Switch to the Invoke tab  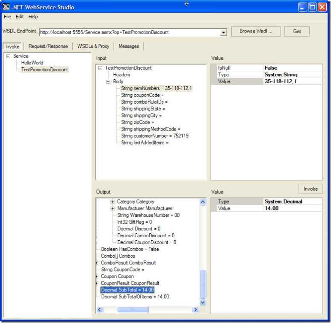pyautogui.click(x=12, y=47)
